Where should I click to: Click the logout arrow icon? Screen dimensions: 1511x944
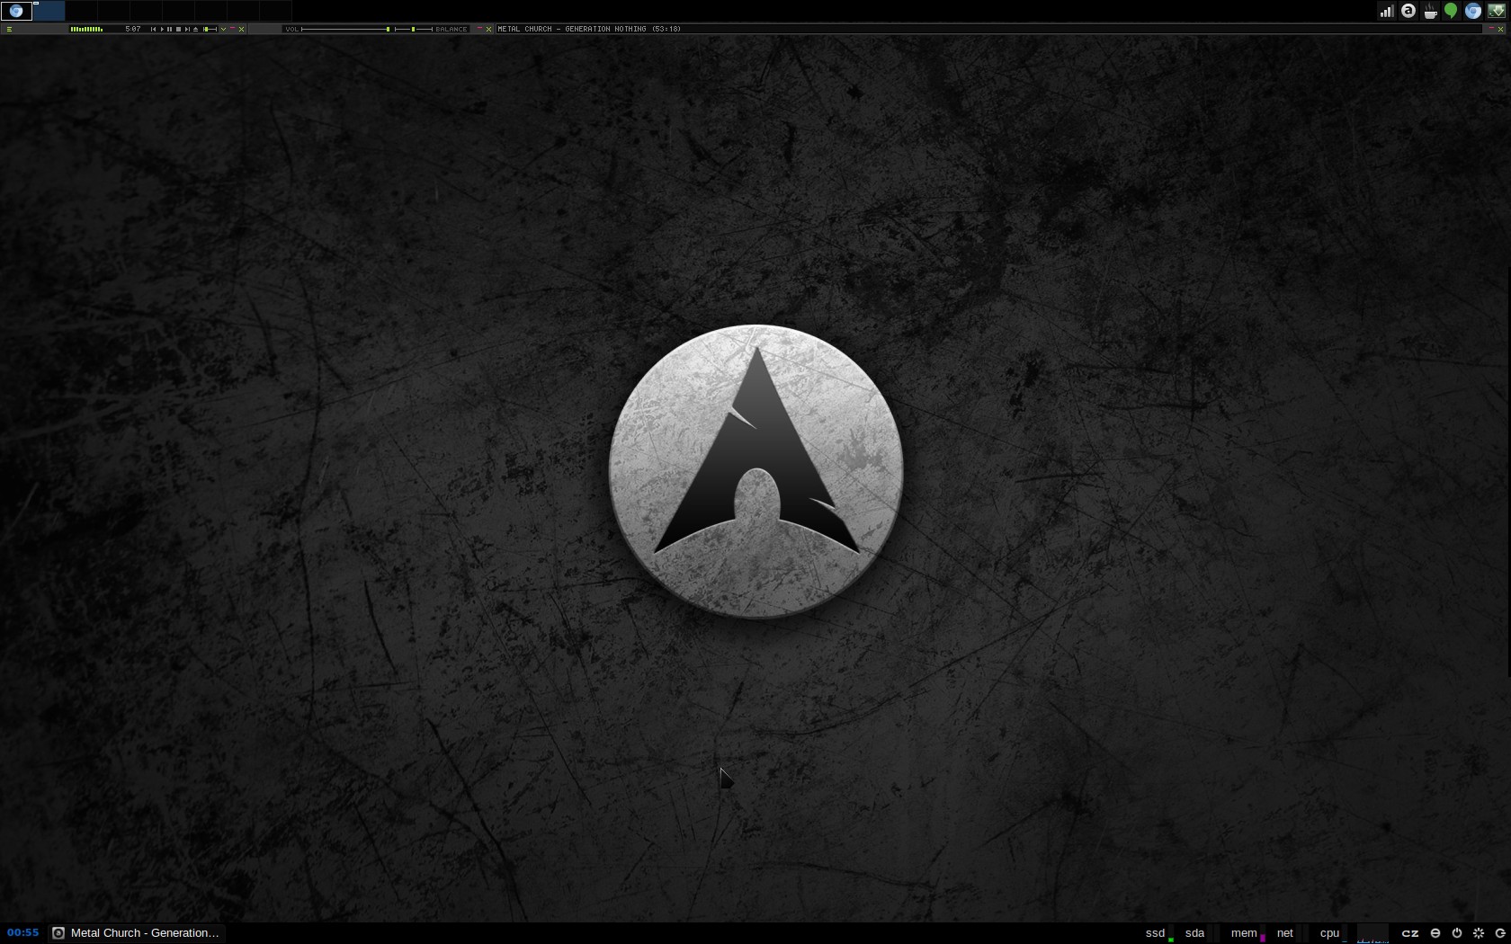(x=1500, y=933)
